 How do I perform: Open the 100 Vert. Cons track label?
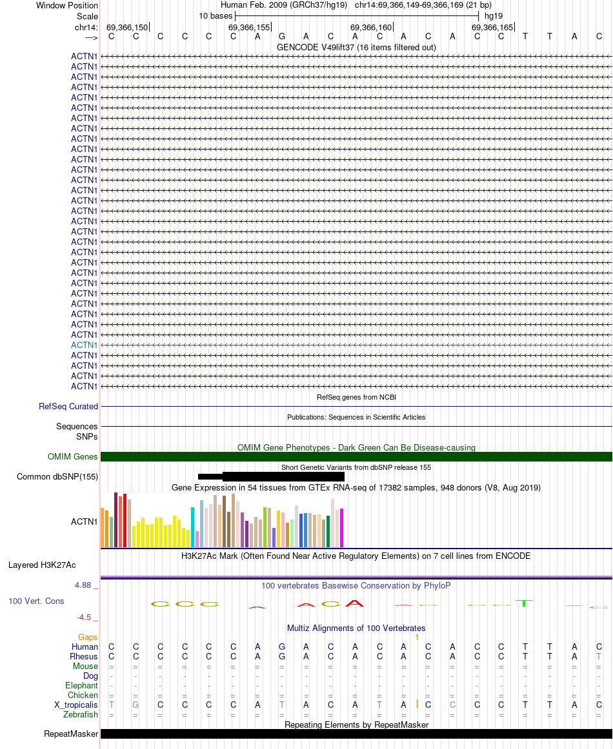[36, 601]
